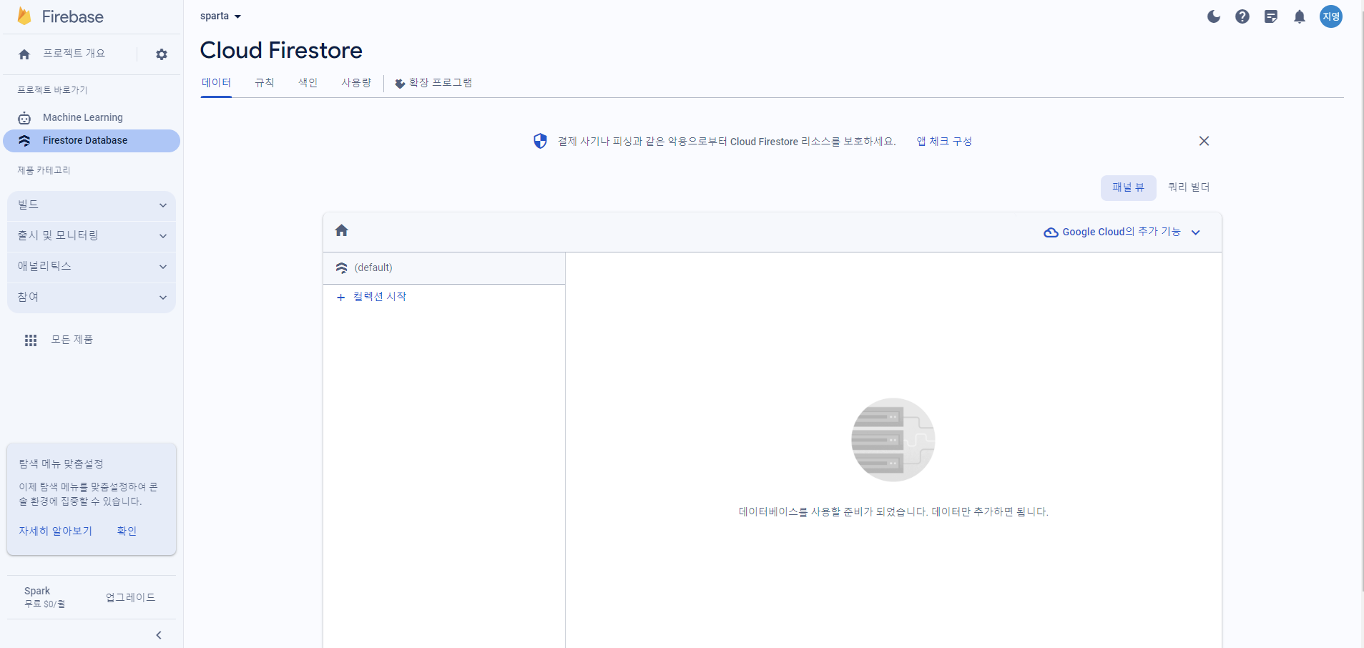Click the Cloud Firestore heading
Screen dimensions: 1364x648
pyautogui.click(x=281, y=51)
